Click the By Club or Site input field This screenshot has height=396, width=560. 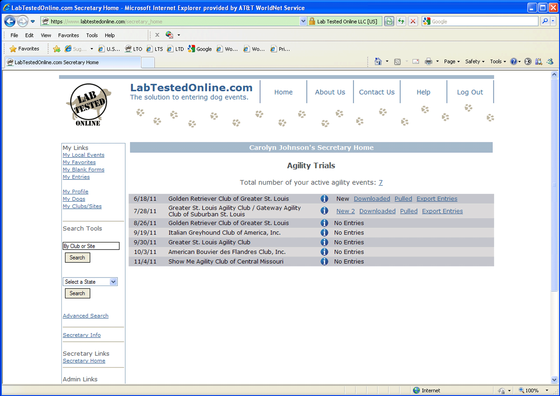(x=91, y=246)
